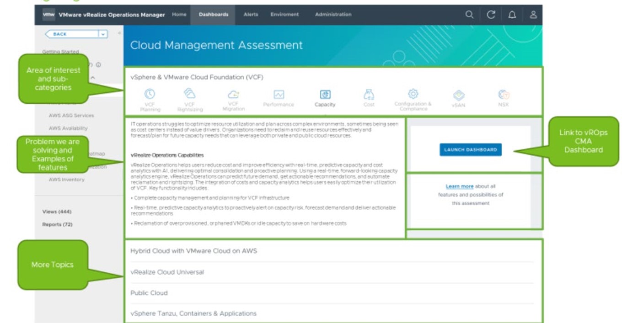Expand the Public Cloud section
622x323 pixels.
332,293
